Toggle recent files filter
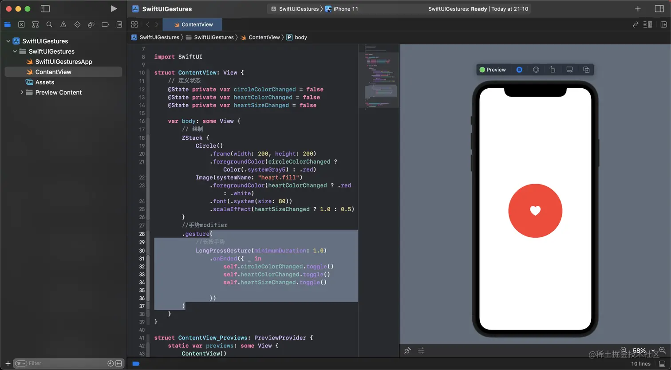The height and width of the screenshot is (370, 671). click(x=111, y=363)
